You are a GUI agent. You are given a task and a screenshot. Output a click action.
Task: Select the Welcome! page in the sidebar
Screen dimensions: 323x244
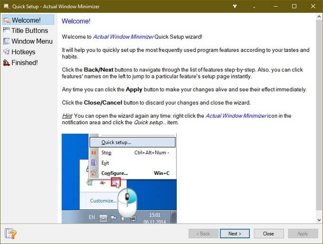(28, 20)
